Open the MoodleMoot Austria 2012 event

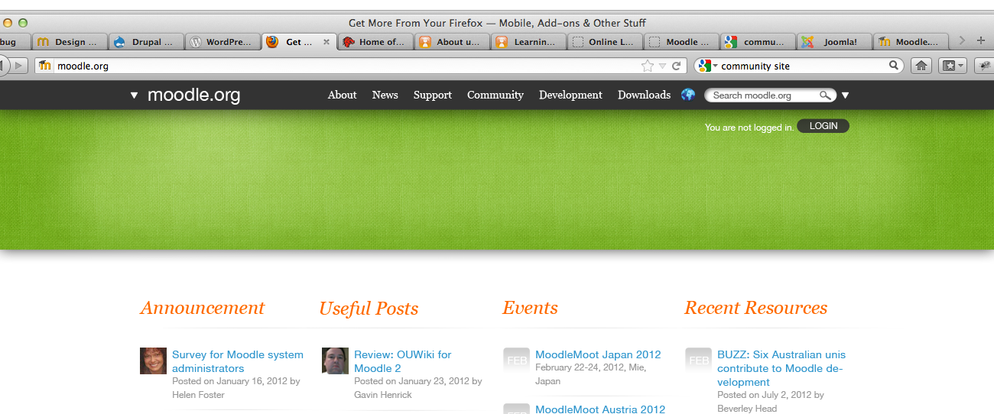click(x=600, y=409)
